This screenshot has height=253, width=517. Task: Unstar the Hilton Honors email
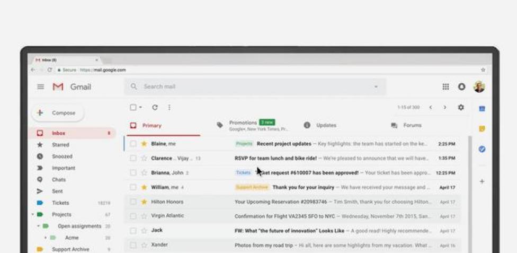click(x=144, y=202)
